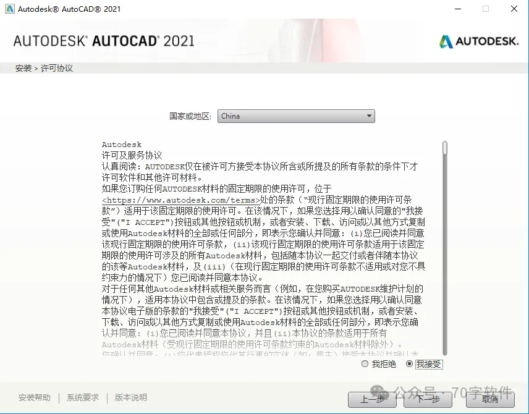
Task: Click the 安装 breadcrumb text
Action: pos(23,68)
